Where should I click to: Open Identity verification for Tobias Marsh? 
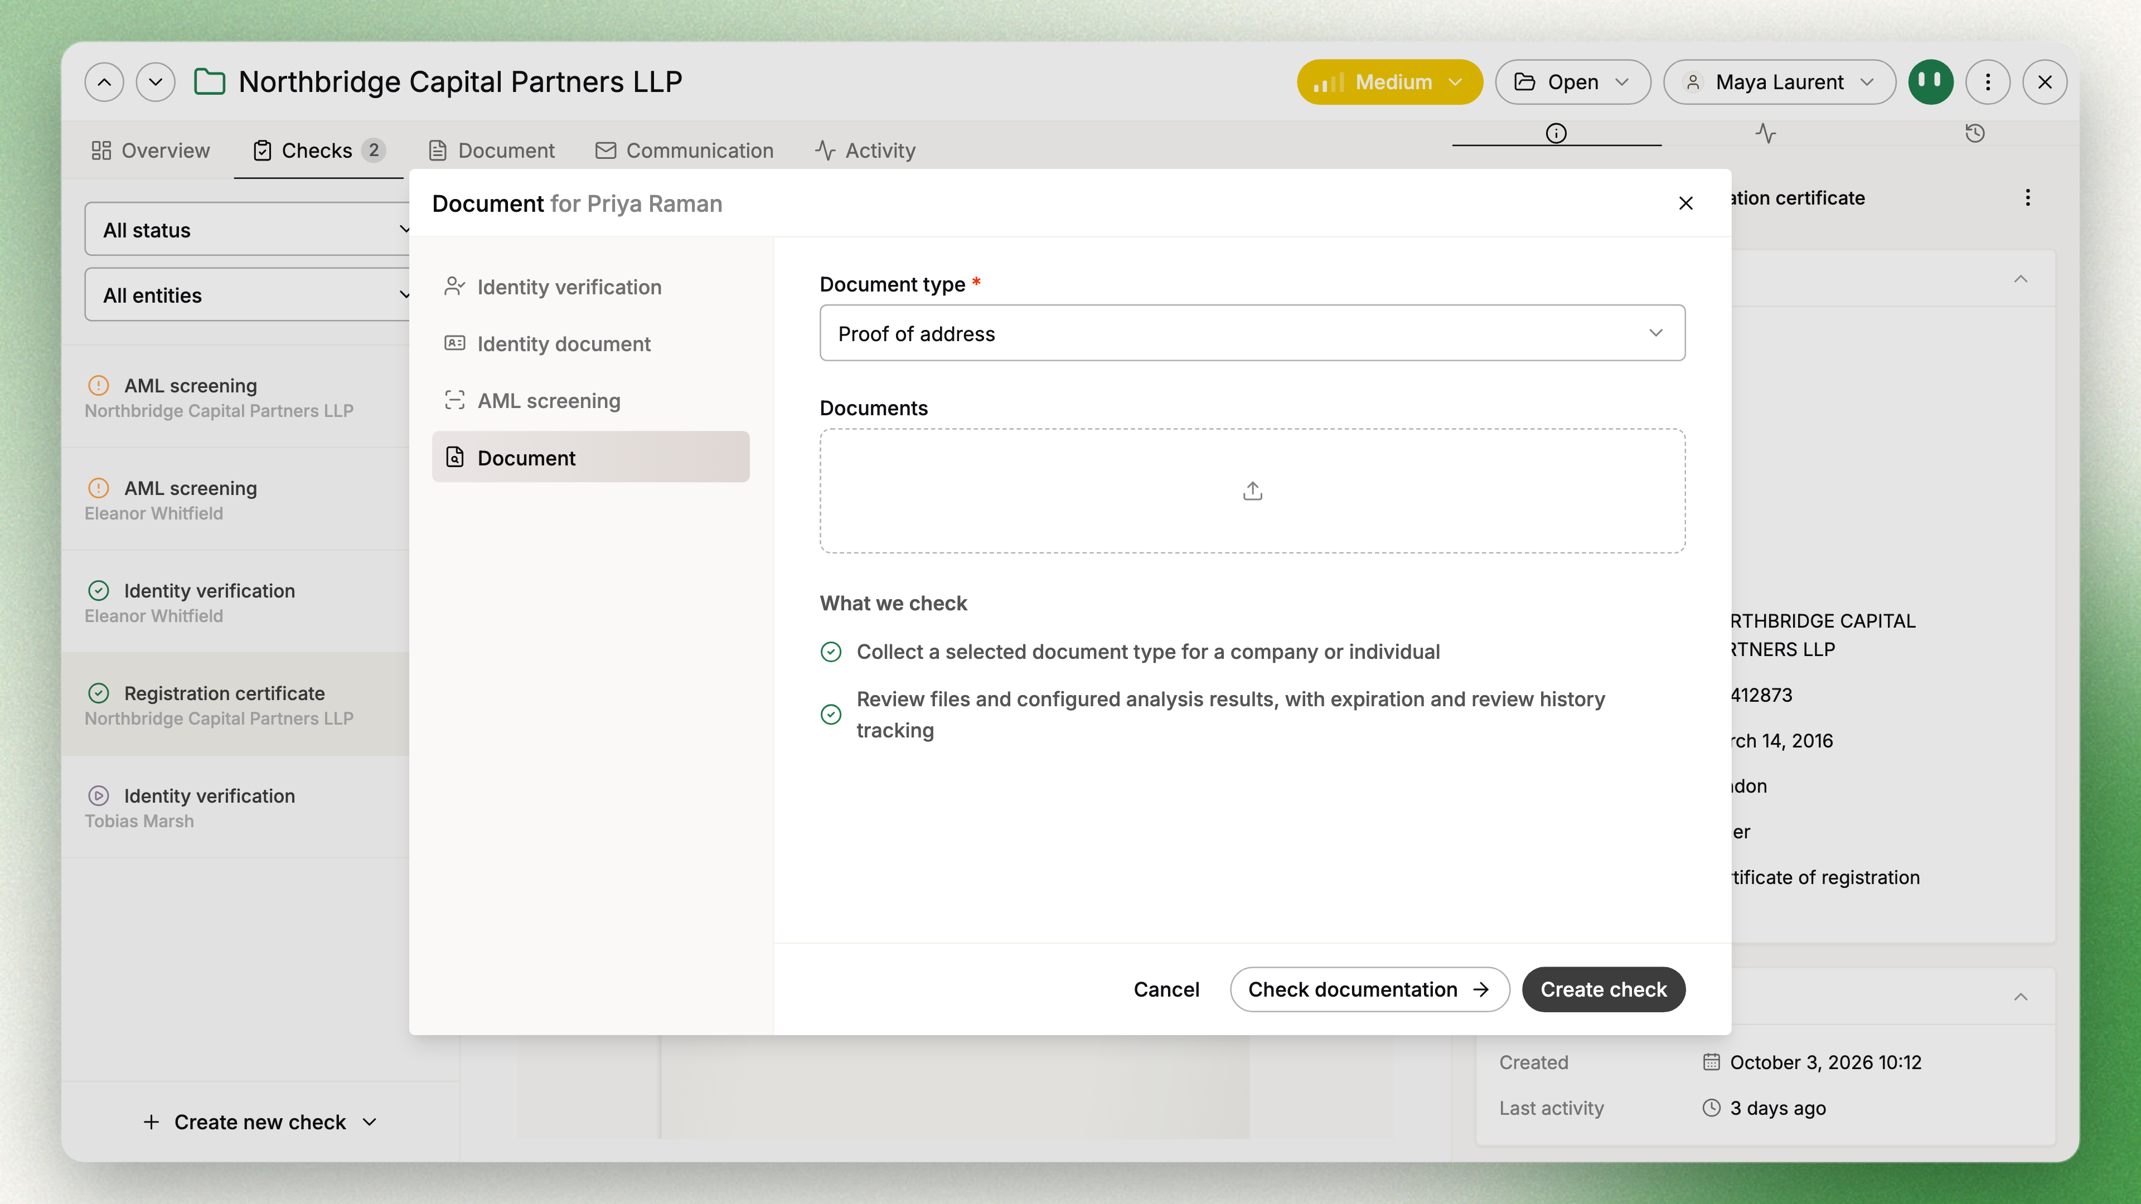click(x=236, y=807)
